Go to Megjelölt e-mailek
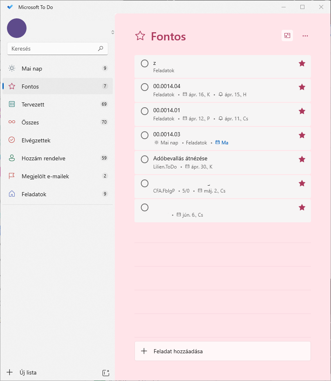This screenshot has width=331, height=381. (x=45, y=176)
